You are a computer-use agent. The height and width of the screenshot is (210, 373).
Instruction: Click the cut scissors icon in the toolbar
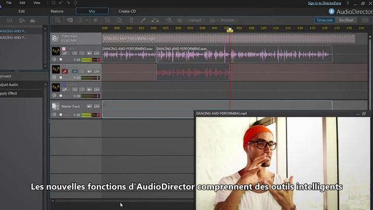[96, 20]
